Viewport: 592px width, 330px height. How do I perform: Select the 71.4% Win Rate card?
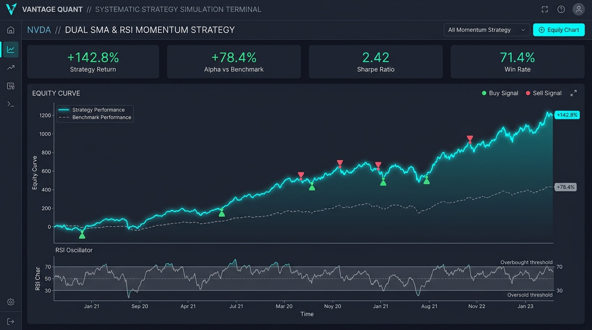pos(518,62)
